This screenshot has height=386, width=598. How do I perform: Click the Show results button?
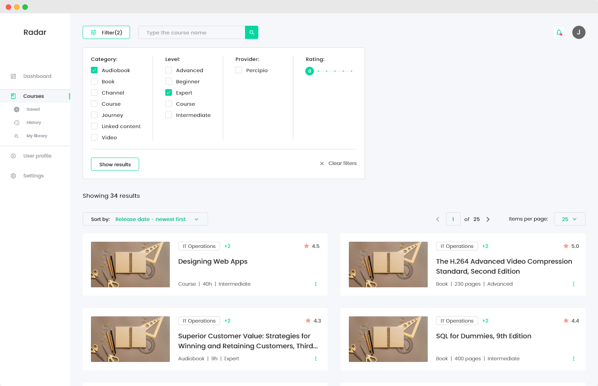point(115,164)
